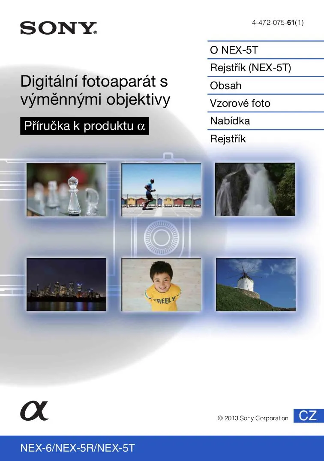Open the last Rejstřík link in the list
Image resolution: width=324 pixels, height=461 pixels.
click(228, 139)
